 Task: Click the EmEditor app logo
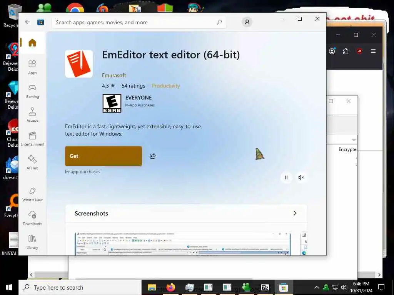point(79,64)
